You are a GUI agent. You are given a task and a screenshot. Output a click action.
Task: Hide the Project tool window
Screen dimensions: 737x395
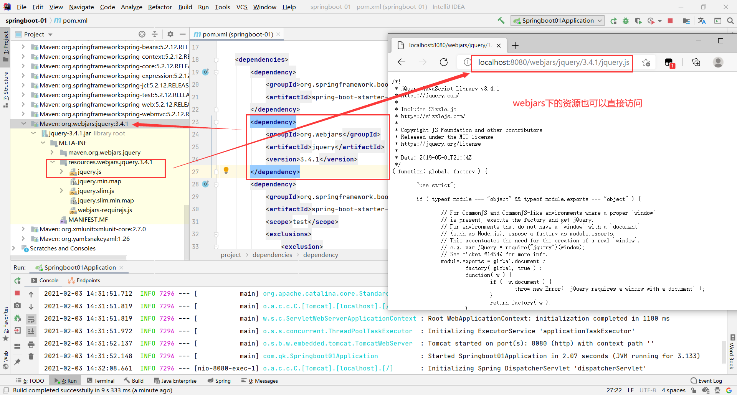(x=183, y=34)
